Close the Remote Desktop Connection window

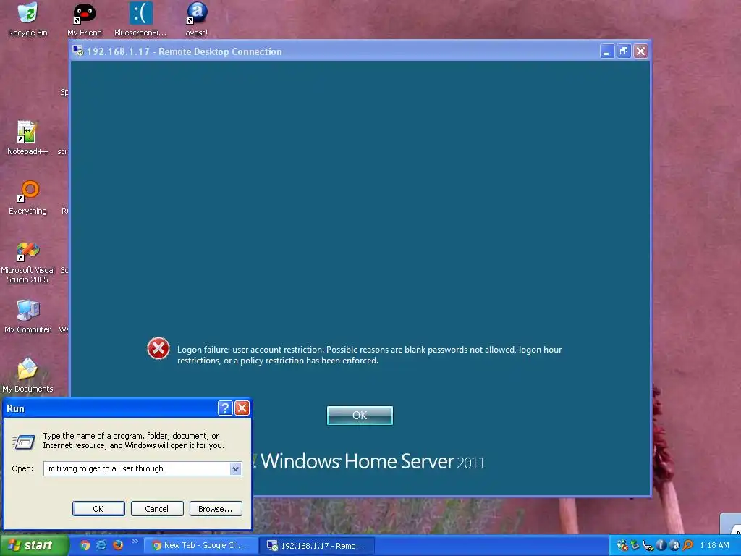(641, 51)
